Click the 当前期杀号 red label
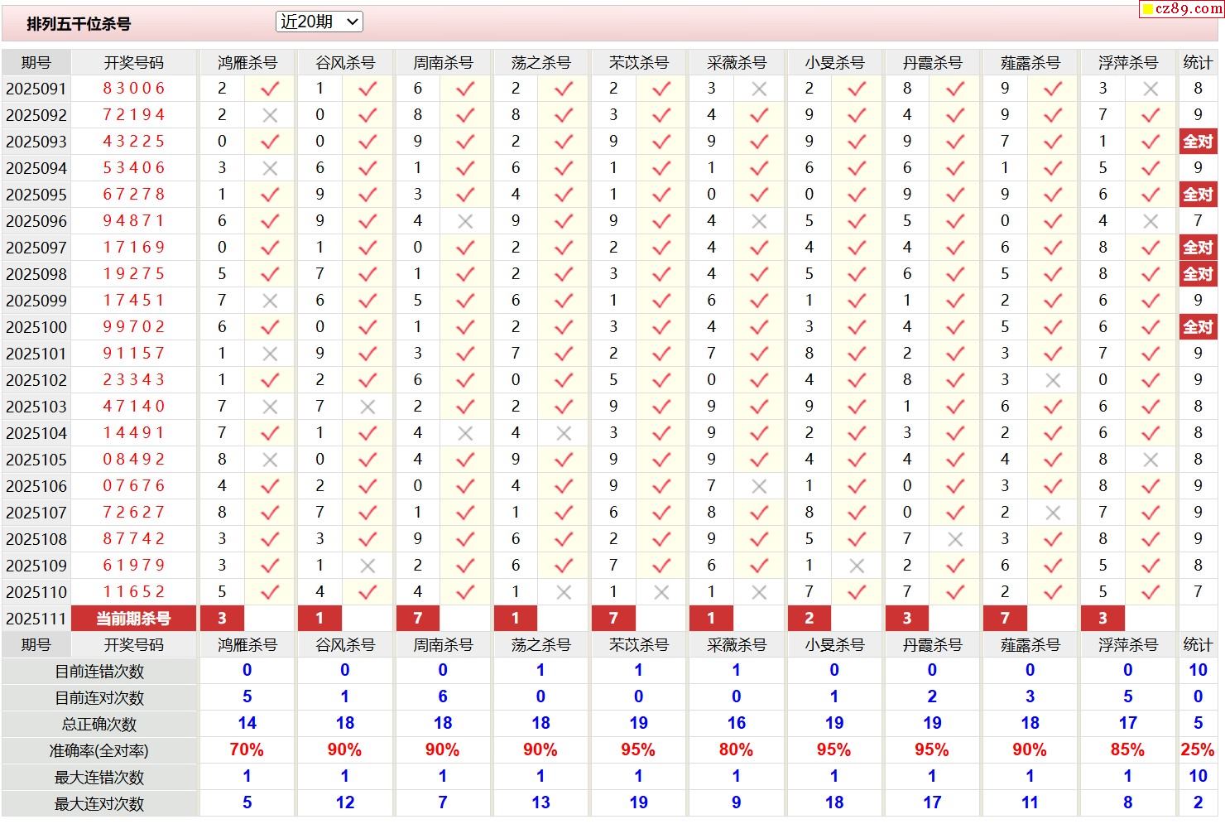This screenshot has height=824, width=1225. click(x=134, y=619)
